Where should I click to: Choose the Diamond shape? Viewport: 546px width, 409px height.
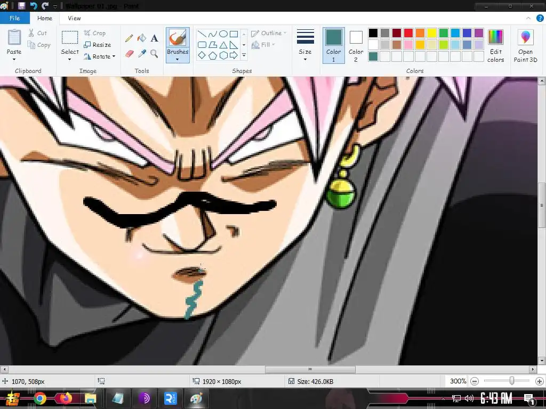[202, 55]
